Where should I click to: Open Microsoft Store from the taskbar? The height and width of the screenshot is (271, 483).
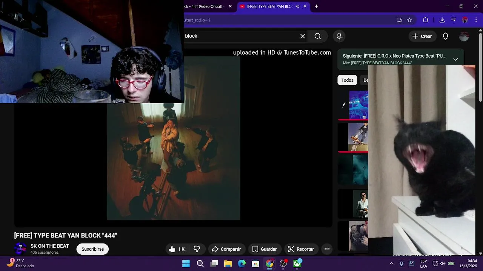pyautogui.click(x=256, y=263)
